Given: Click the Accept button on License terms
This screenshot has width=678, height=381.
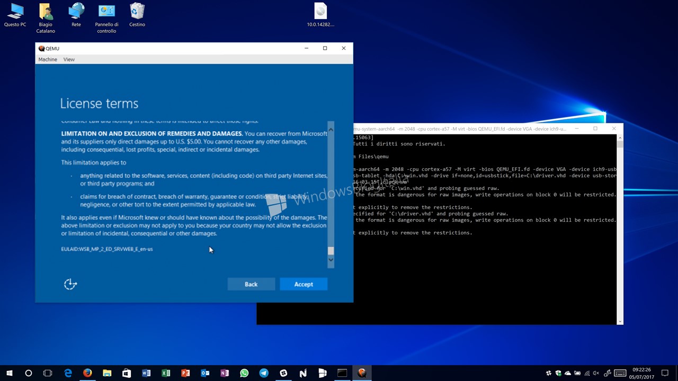Looking at the screenshot, I should coord(304,284).
